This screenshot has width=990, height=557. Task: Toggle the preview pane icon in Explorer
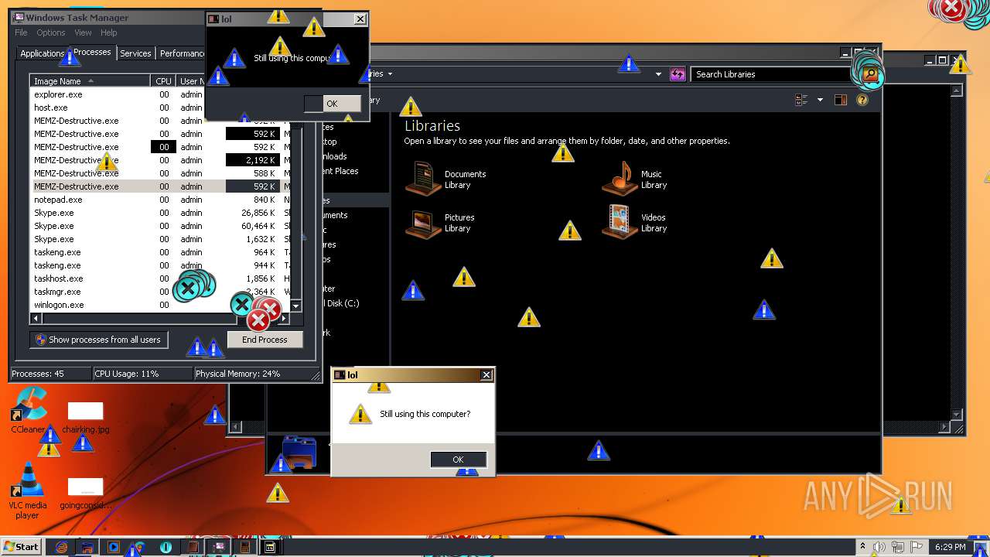click(841, 100)
